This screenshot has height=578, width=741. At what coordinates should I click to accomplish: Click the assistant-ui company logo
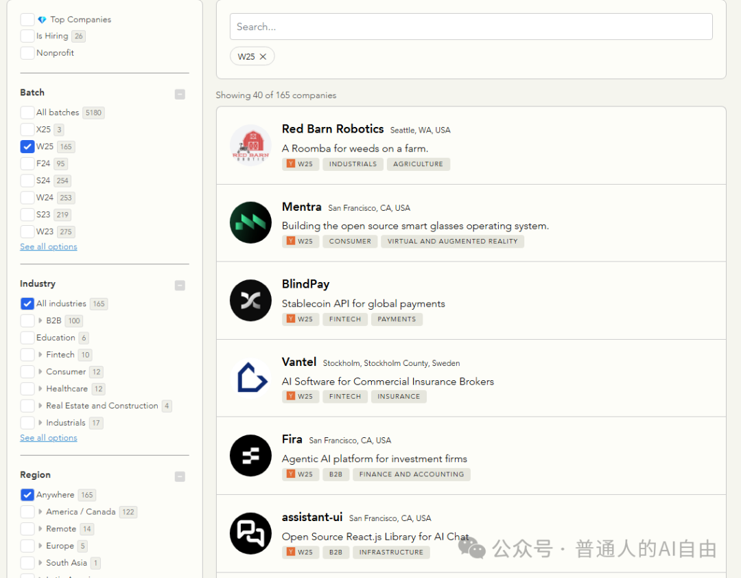(x=250, y=533)
